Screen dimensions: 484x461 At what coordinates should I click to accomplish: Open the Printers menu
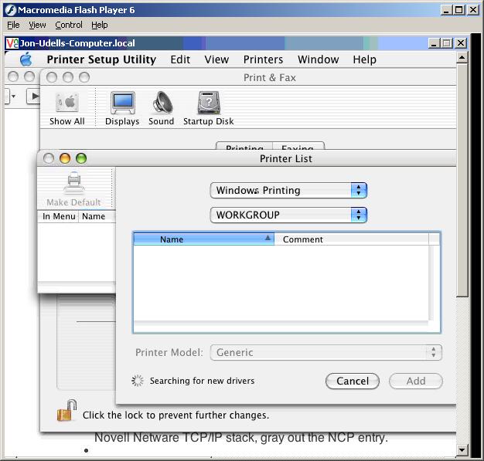coord(263,59)
